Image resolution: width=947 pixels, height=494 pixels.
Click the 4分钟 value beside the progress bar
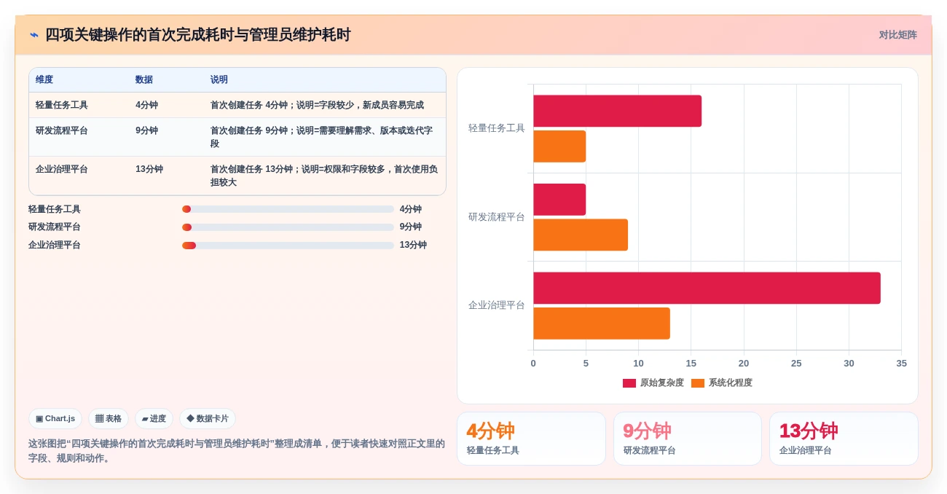(x=411, y=209)
